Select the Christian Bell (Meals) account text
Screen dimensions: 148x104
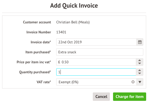[73, 22]
